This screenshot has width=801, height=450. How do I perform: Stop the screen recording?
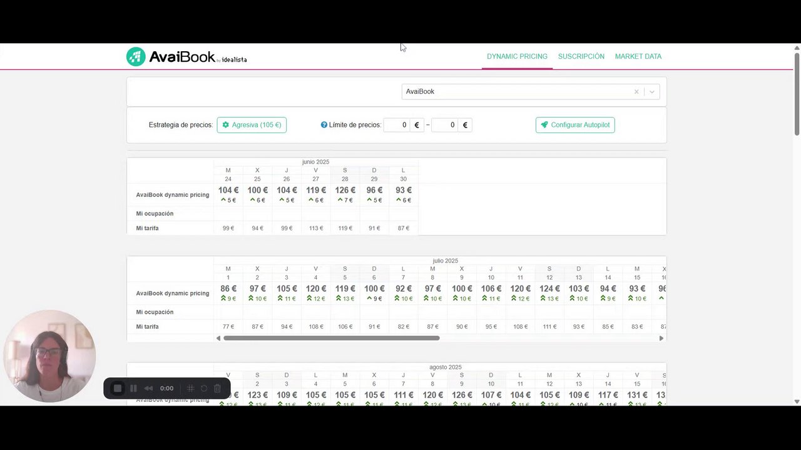pyautogui.click(x=117, y=388)
